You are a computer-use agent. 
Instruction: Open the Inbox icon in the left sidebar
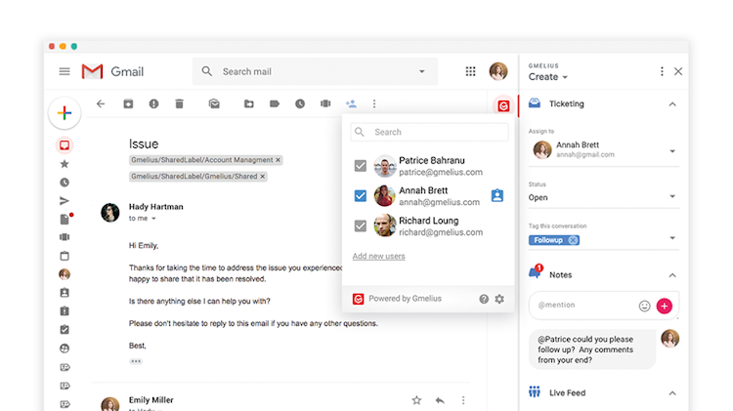point(65,145)
